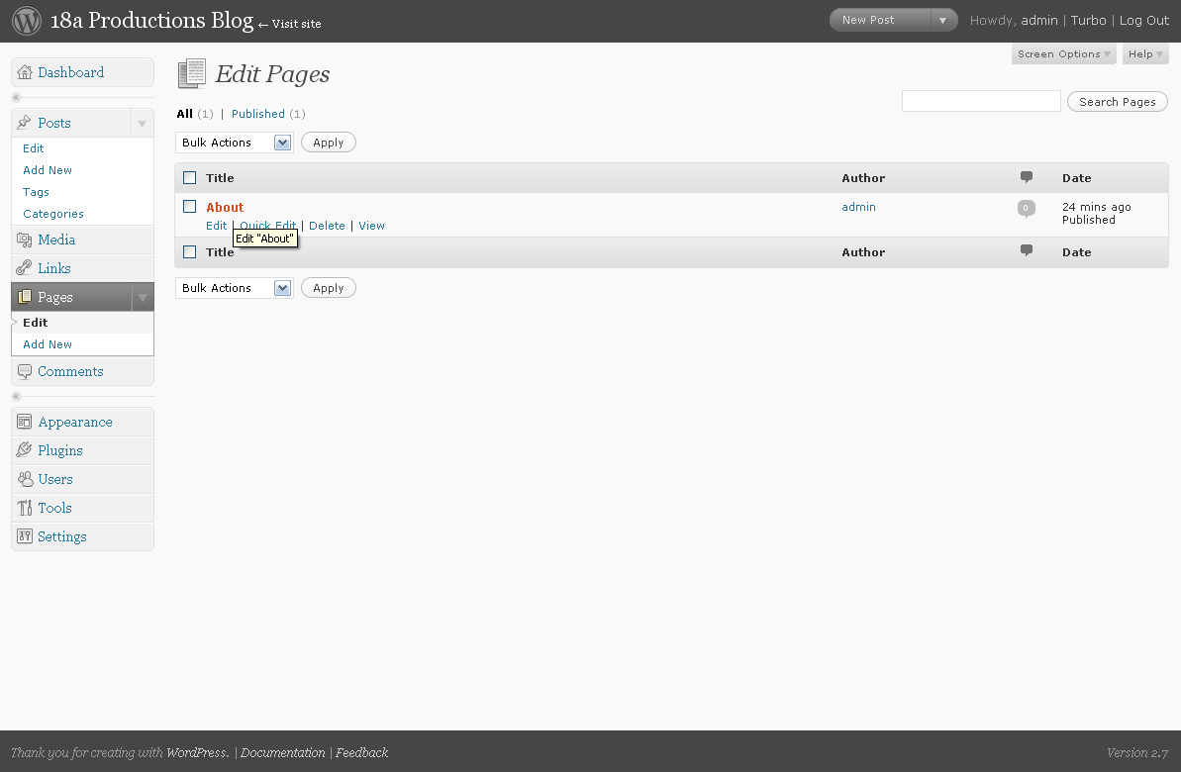Check the About page row checkbox
Viewport: 1181px width, 772px height.
(x=190, y=207)
